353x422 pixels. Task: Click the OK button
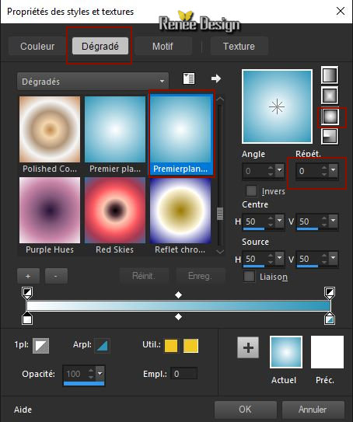tap(245, 410)
